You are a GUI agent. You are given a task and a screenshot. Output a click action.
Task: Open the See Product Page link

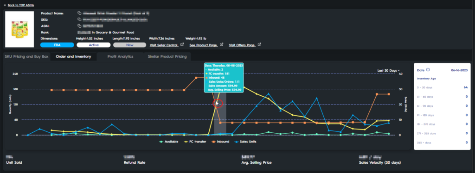tap(203, 45)
